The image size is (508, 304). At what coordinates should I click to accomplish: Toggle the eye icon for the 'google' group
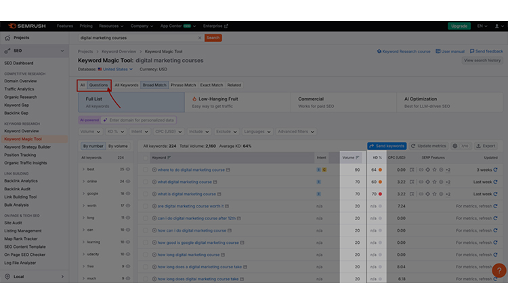pos(128,193)
